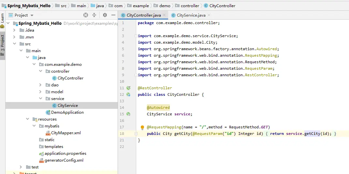Open the Project view dropdown
The image size is (349, 174).
pyautogui.click(x=32, y=15)
